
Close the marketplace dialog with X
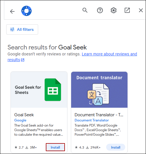pyautogui.click(x=141, y=10)
